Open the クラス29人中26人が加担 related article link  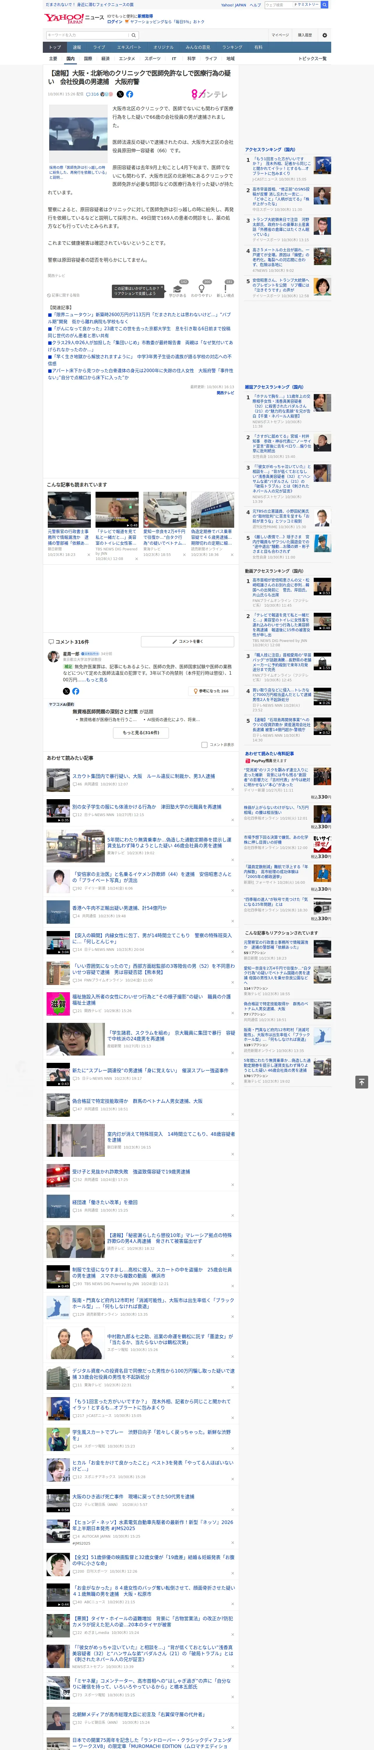(139, 346)
